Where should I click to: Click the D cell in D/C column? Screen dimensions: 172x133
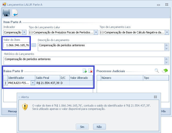65,83
